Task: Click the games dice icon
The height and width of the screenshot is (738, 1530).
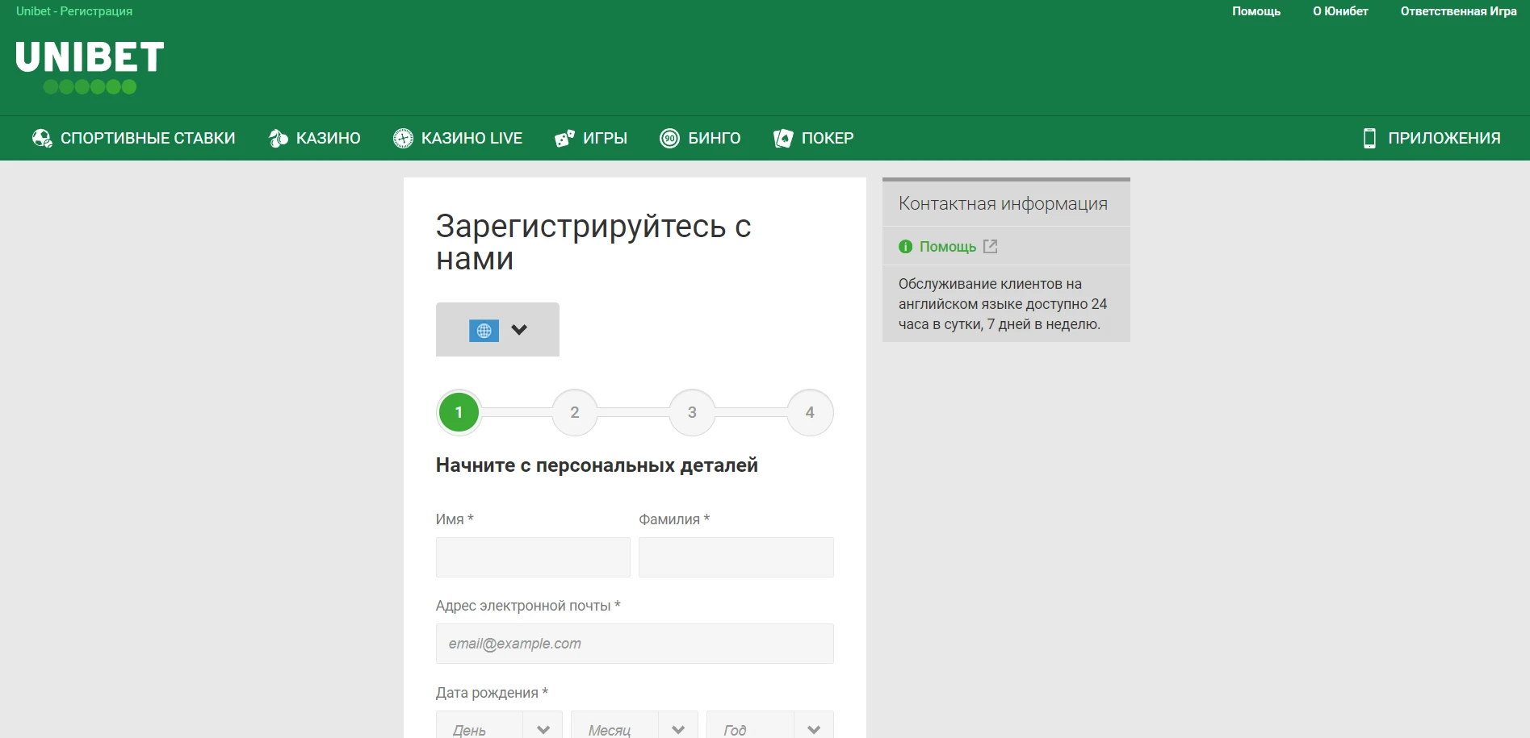Action: pos(564,139)
